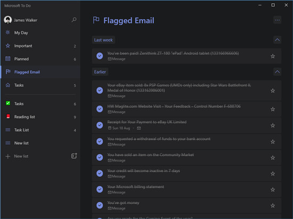Open the search magnifier icon
The height and width of the screenshot is (219, 293).
tap(74, 20)
